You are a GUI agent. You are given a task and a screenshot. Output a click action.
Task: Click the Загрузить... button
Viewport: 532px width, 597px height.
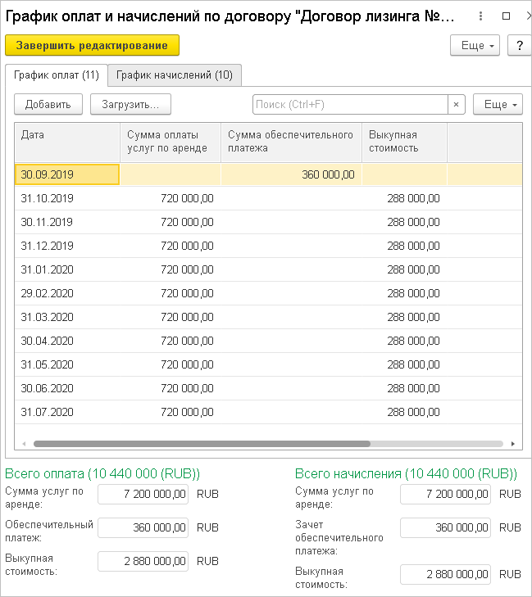(130, 104)
